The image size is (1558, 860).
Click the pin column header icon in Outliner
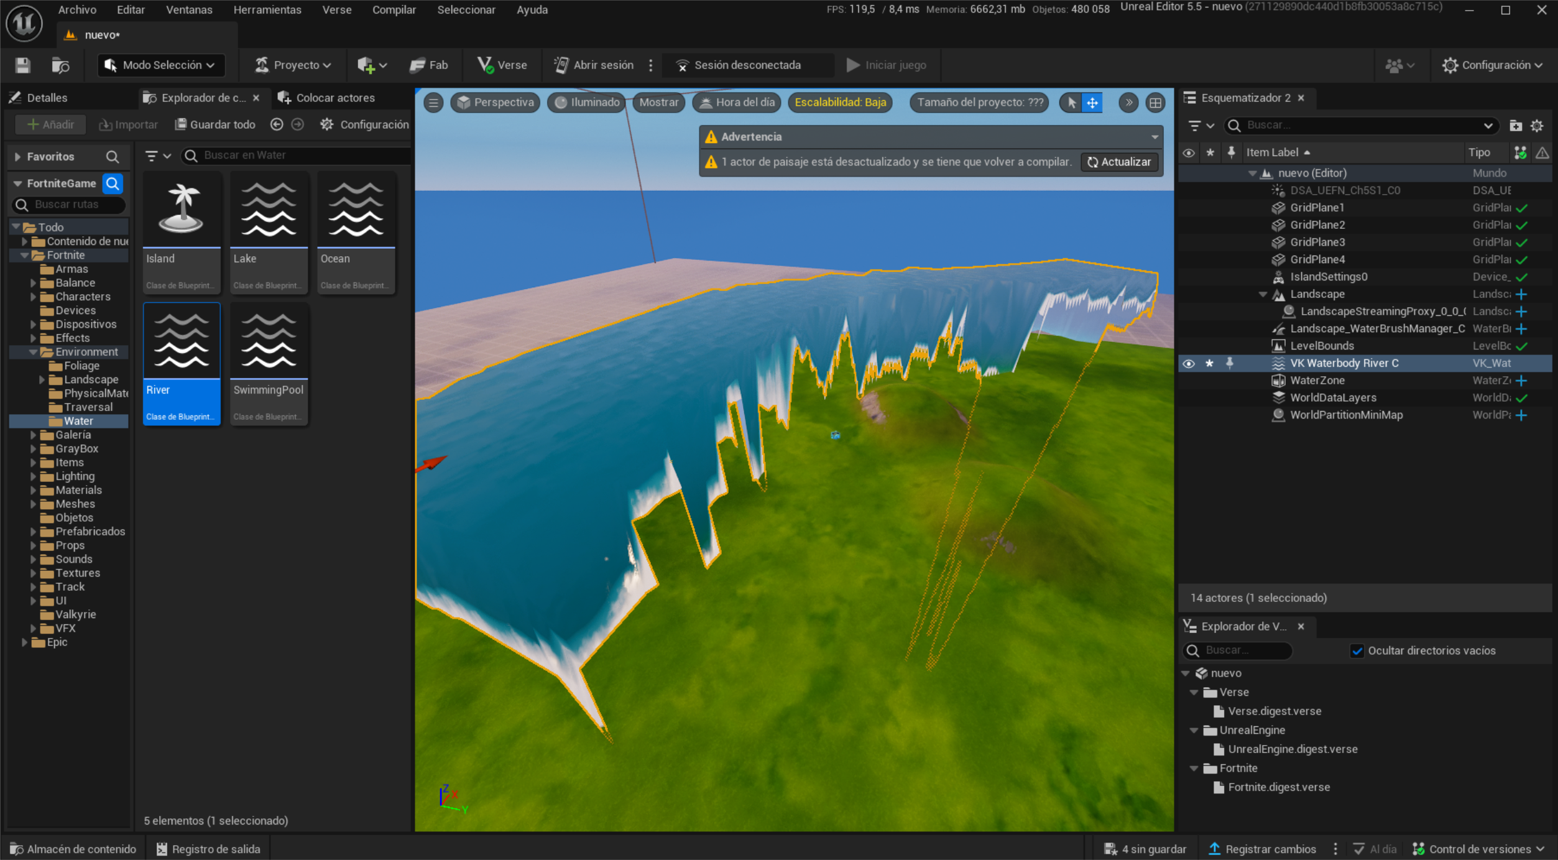point(1230,152)
